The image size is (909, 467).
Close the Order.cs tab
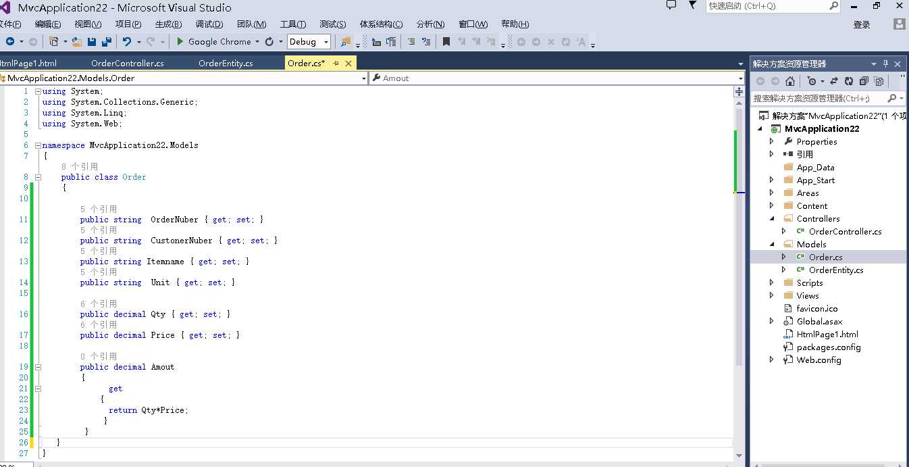coord(348,64)
